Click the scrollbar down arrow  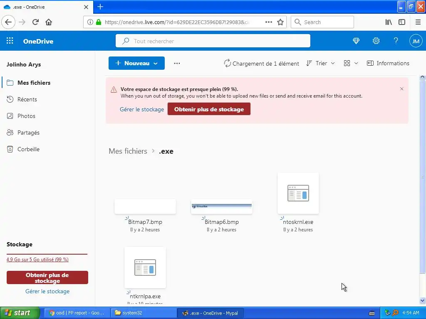coord(423,300)
